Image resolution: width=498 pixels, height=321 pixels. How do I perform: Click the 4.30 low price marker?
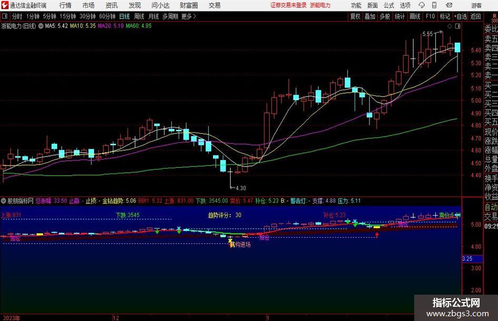pyautogui.click(x=241, y=188)
